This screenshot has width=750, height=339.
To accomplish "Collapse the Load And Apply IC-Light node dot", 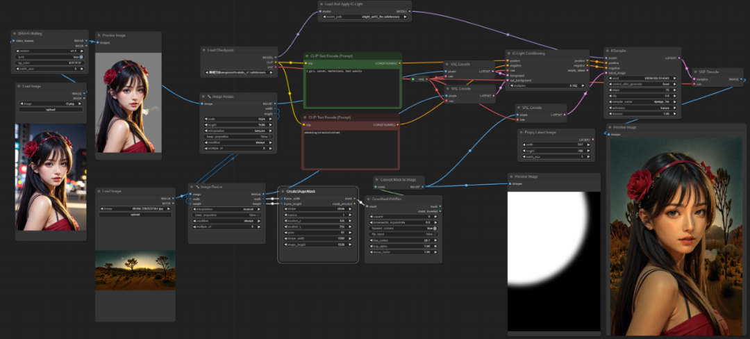I will pyautogui.click(x=322, y=4).
